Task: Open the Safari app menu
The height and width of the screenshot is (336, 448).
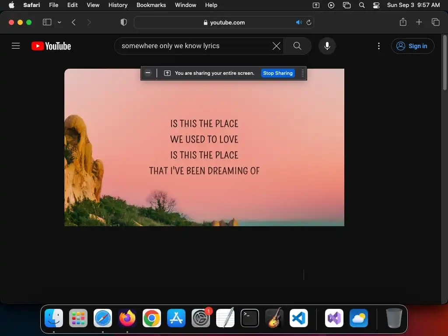Action: (31, 5)
